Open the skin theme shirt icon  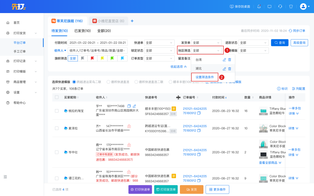click(x=291, y=7)
